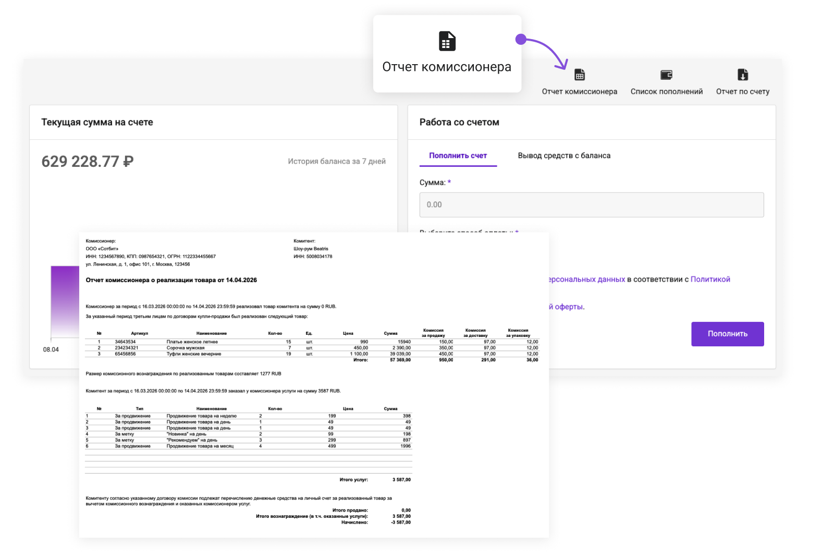Click История баланса за 7 дней text
The height and width of the screenshot is (557, 834).
[x=337, y=162]
